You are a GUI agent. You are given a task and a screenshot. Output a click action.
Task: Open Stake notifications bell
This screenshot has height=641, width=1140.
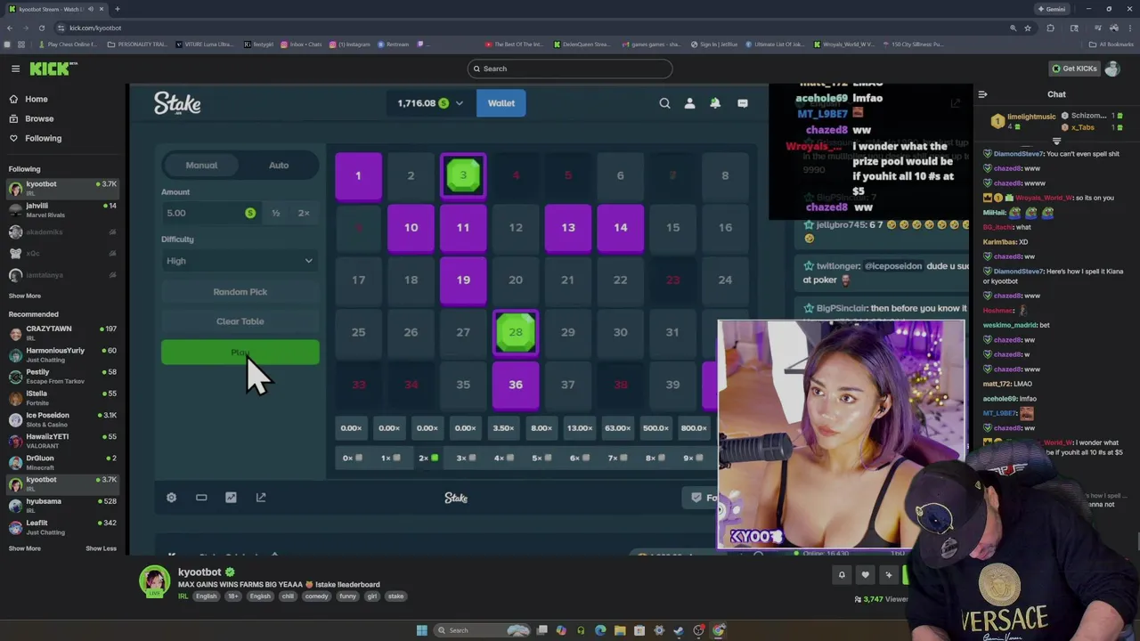715,103
